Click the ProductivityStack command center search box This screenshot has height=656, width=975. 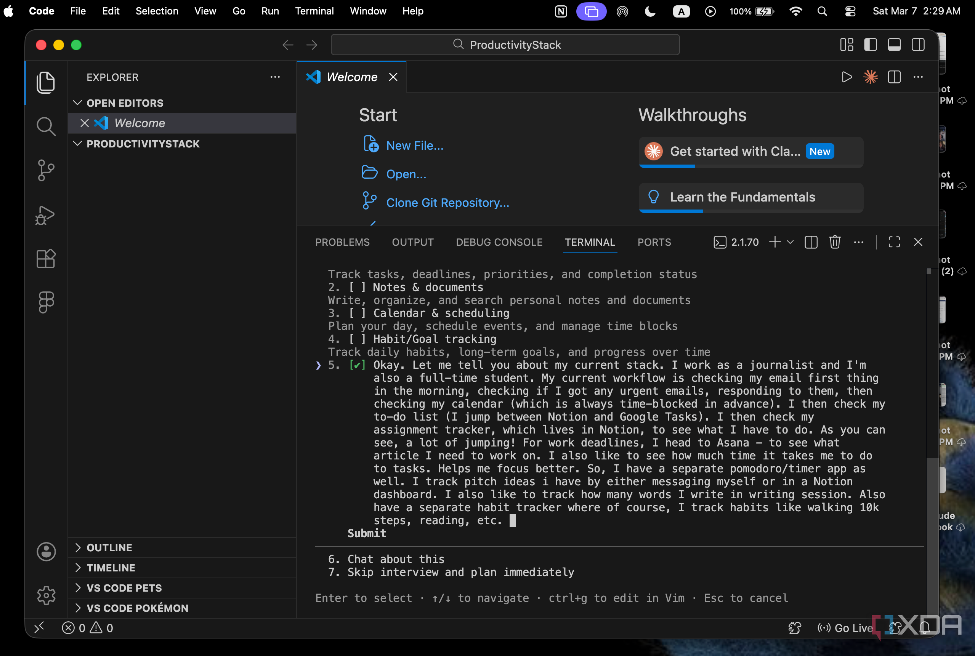505,45
